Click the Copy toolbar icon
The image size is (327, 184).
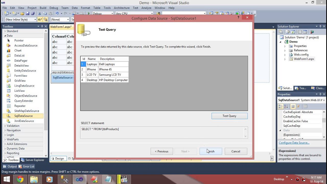point(45,14)
